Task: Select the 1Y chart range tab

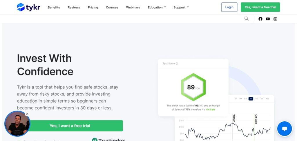Action: (251, 99)
